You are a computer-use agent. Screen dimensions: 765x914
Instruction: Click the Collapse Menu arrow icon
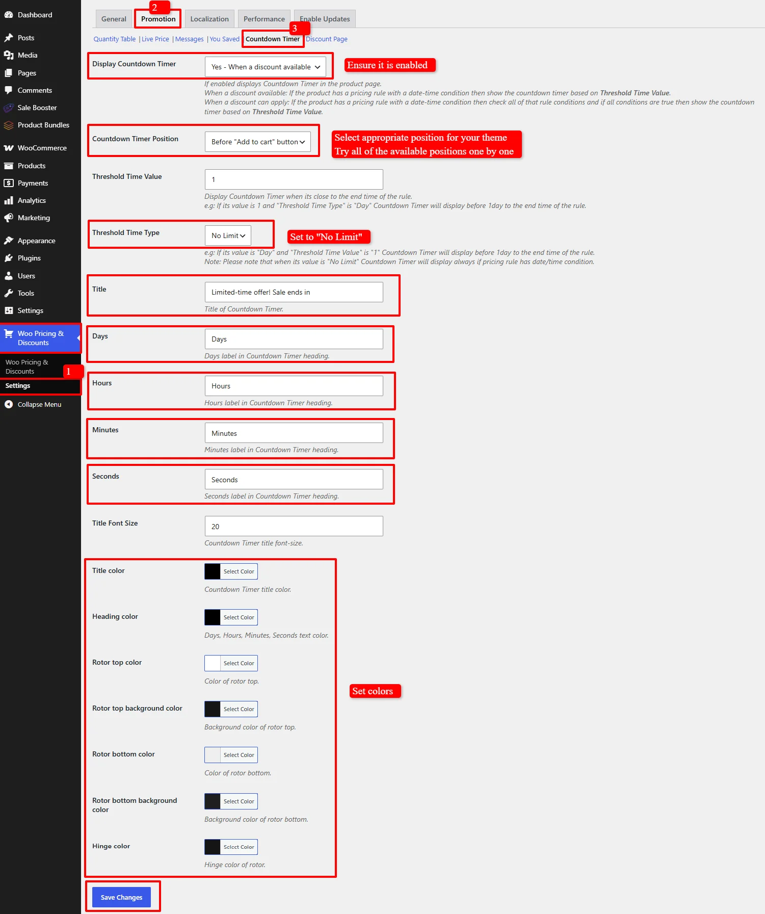(x=9, y=404)
